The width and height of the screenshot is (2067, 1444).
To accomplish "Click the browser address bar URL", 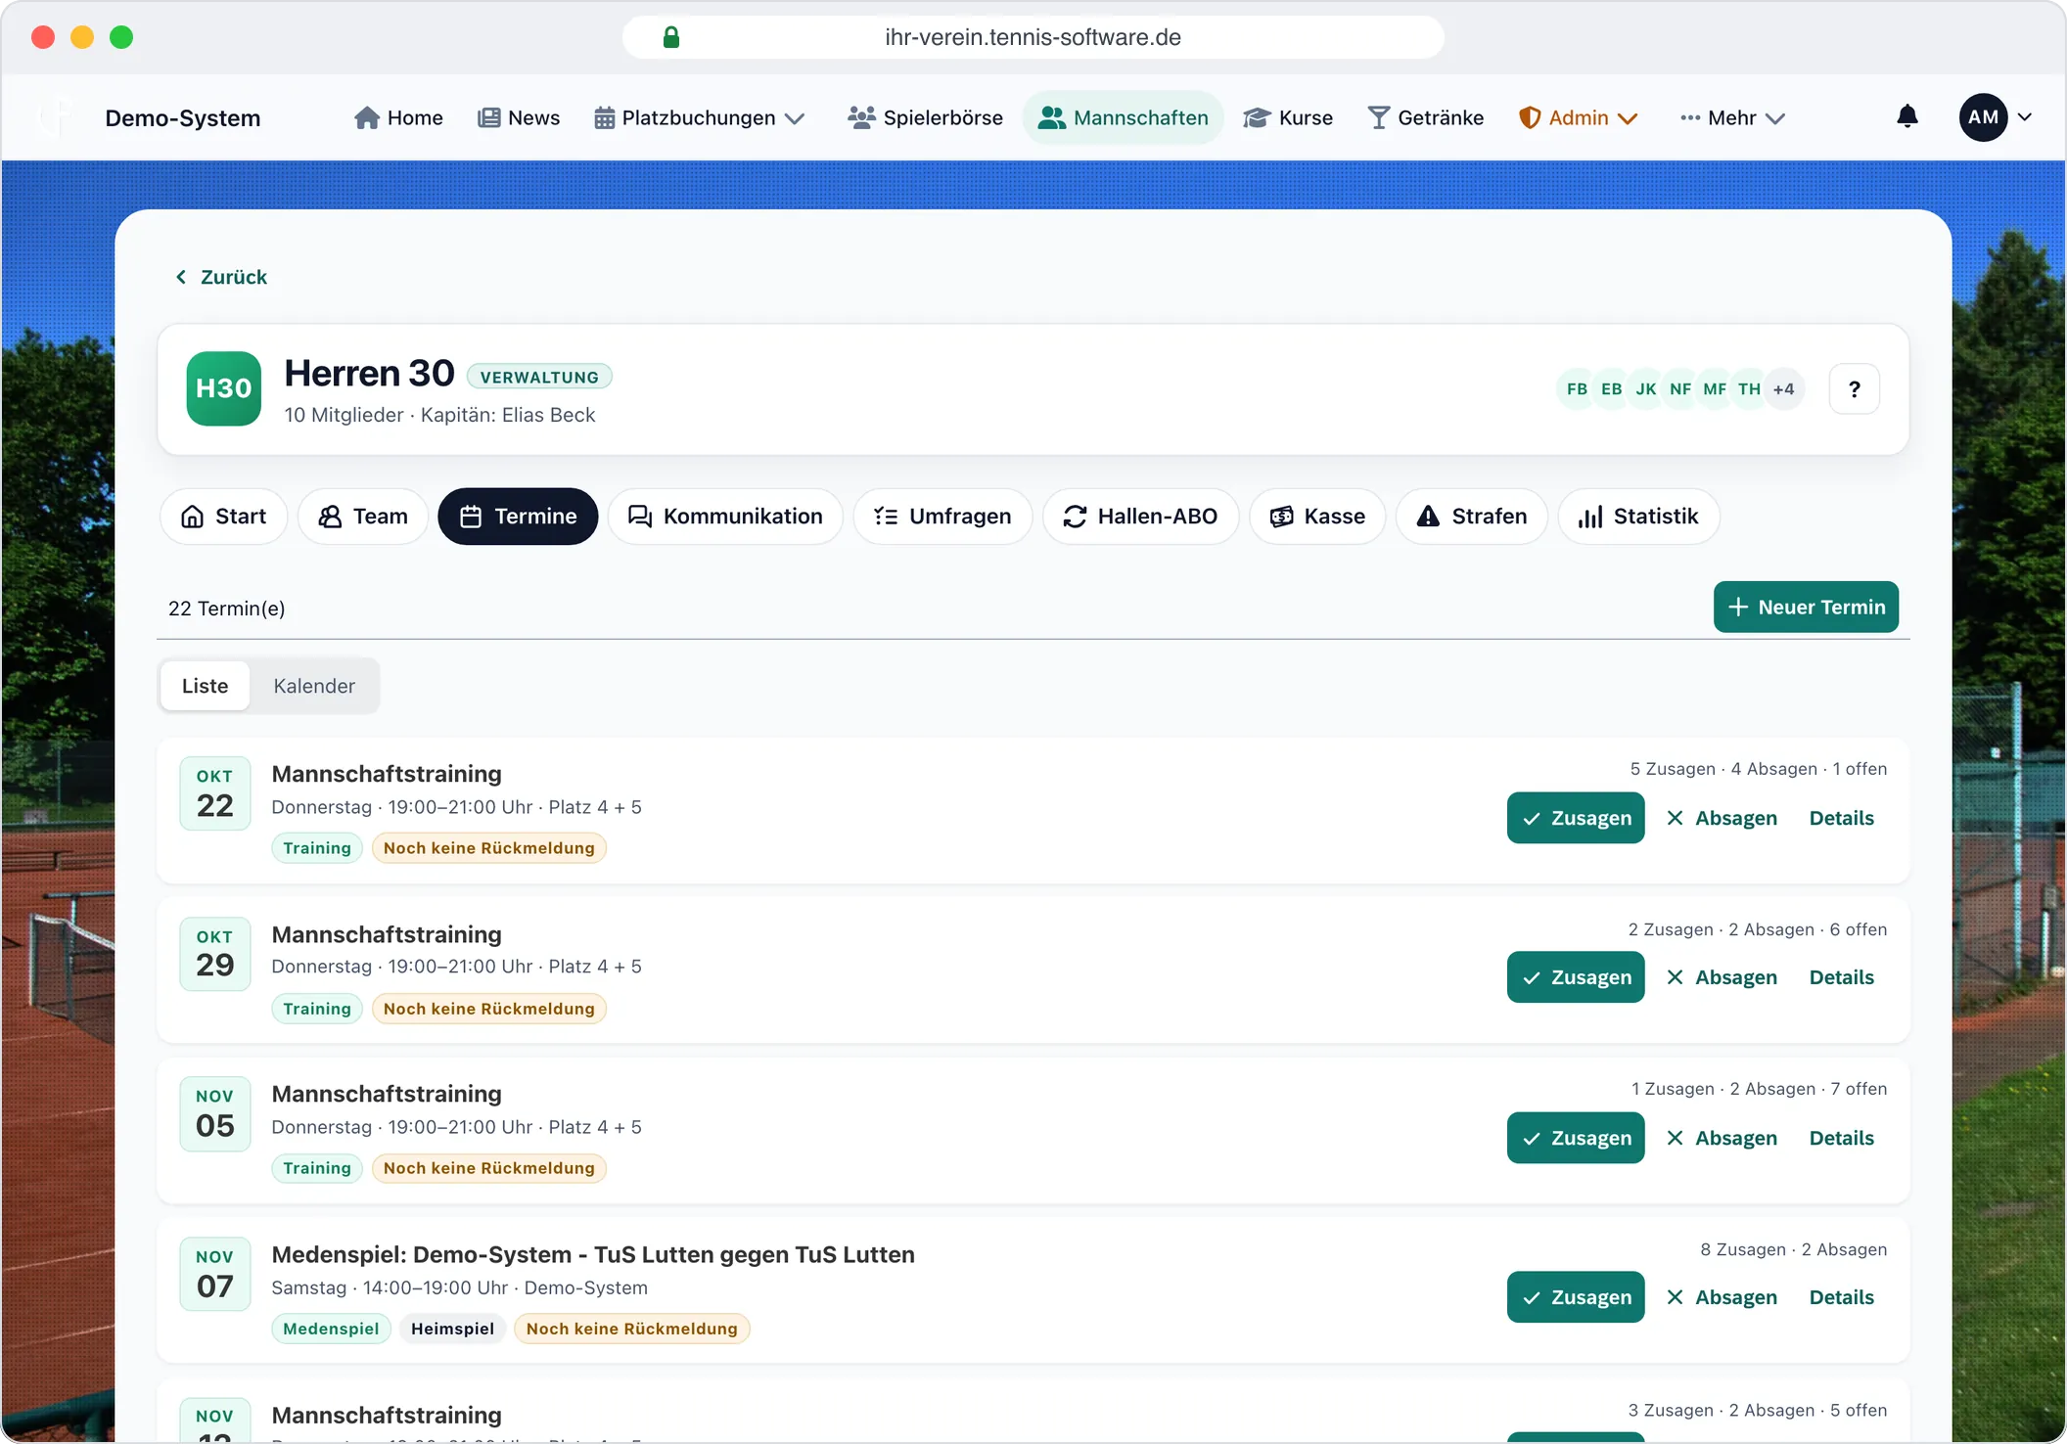I will pos(1033,37).
